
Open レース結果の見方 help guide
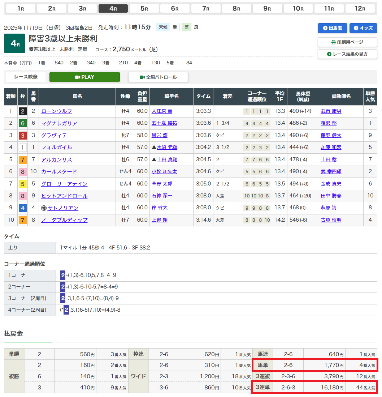click(x=347, y=54)
